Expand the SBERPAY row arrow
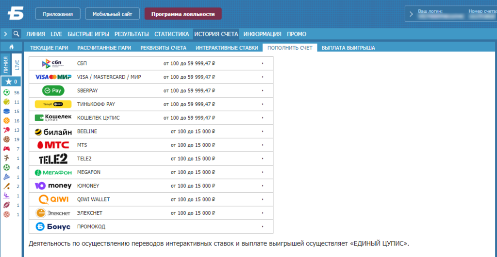This screenshot has height=257, width=497. (x=263, y=91)
